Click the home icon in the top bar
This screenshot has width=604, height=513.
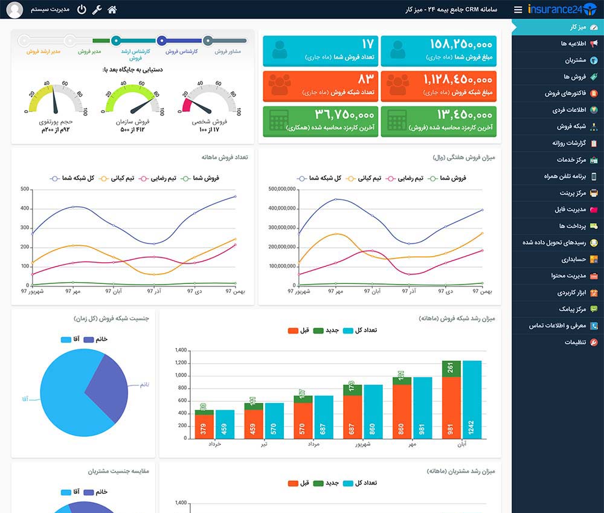(112, 9)
